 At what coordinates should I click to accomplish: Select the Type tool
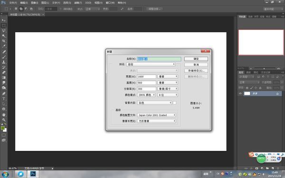pos(4,99)
